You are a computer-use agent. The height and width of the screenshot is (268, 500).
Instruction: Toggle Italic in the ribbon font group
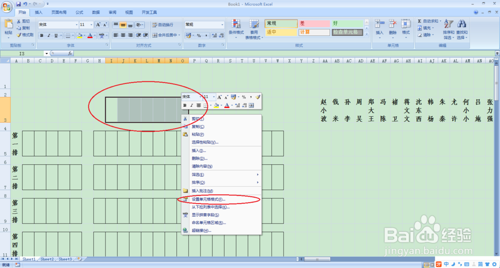49,35
